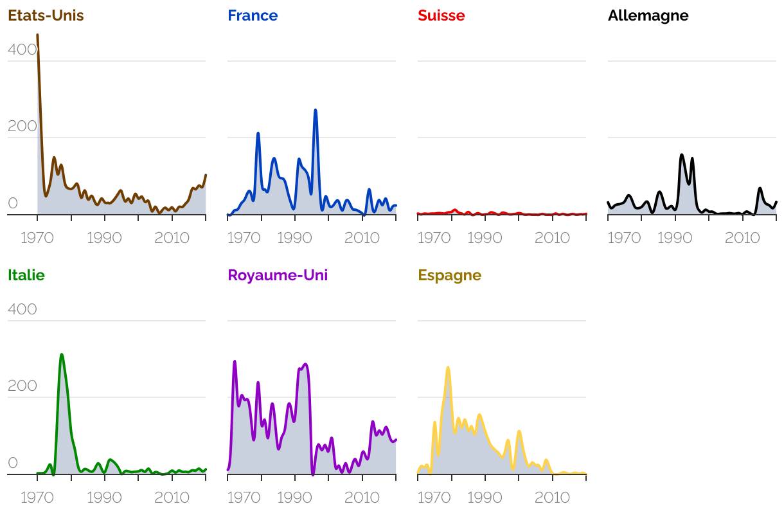Click the 400 y-axis label in Etats-Unis chart
This screenshot has height=513, width=784.
coord(22,50)
